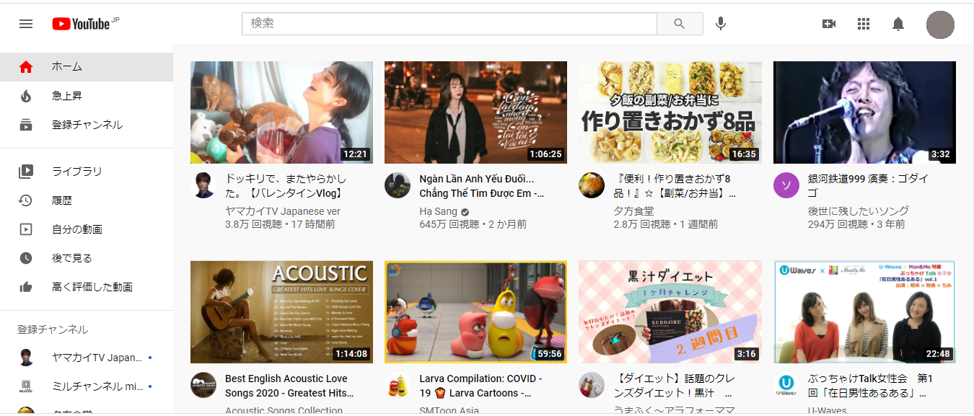Open the notifications bell
974x416 pixels.
pos(898,24)
